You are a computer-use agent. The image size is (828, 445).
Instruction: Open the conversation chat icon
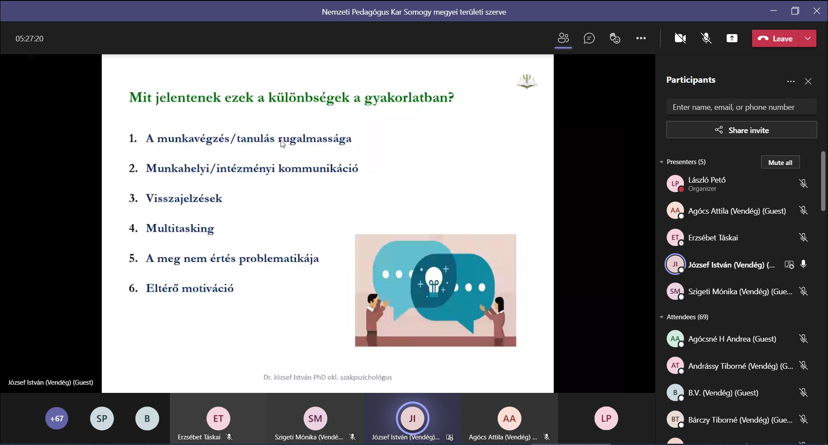[x=589, y=38]
